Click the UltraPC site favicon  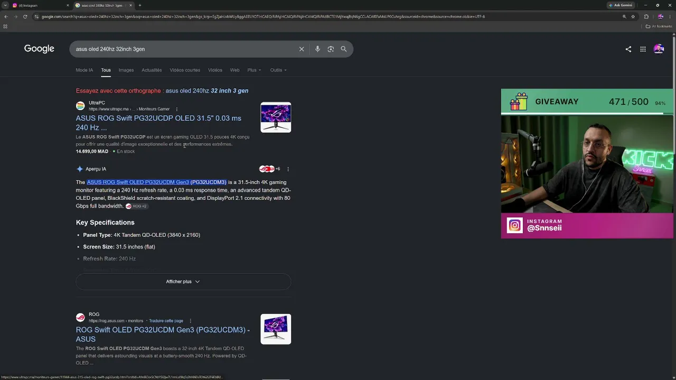click(80, 106)
